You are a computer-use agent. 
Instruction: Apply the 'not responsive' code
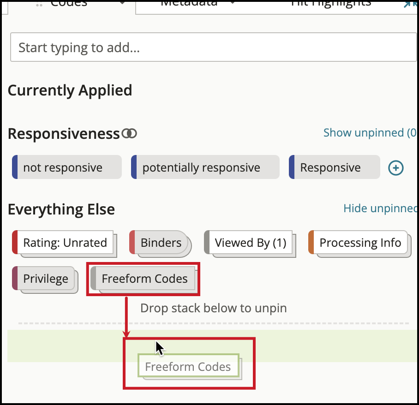67,167
